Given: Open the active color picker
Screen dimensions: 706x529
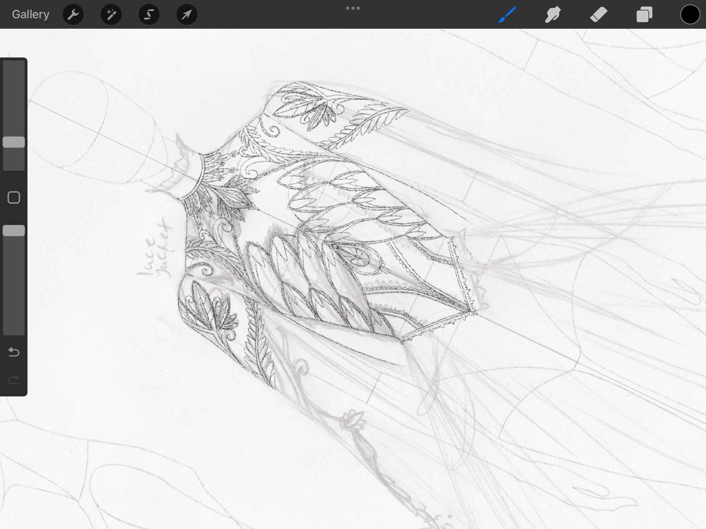Looking at the screenshot, I should click(690, 14).
